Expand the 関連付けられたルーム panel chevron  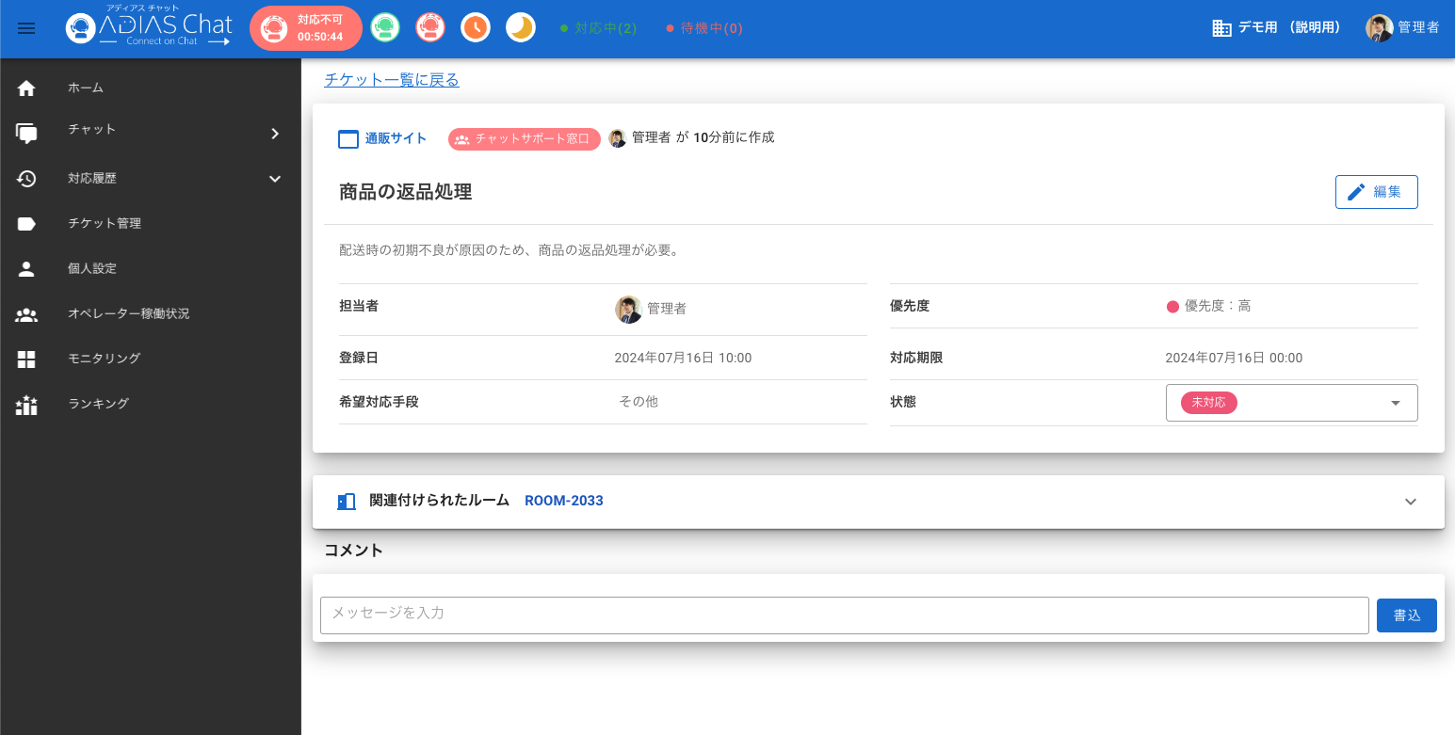point(1410,502)
